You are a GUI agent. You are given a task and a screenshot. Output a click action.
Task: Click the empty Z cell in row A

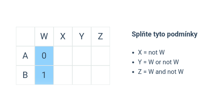coord(100,56)
